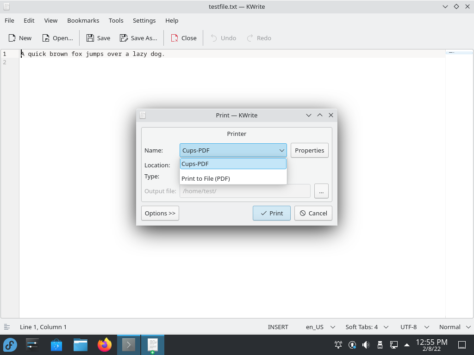Open the audio volume tray icon
This screenshot has width=474, height=355.
coord(366,345)
